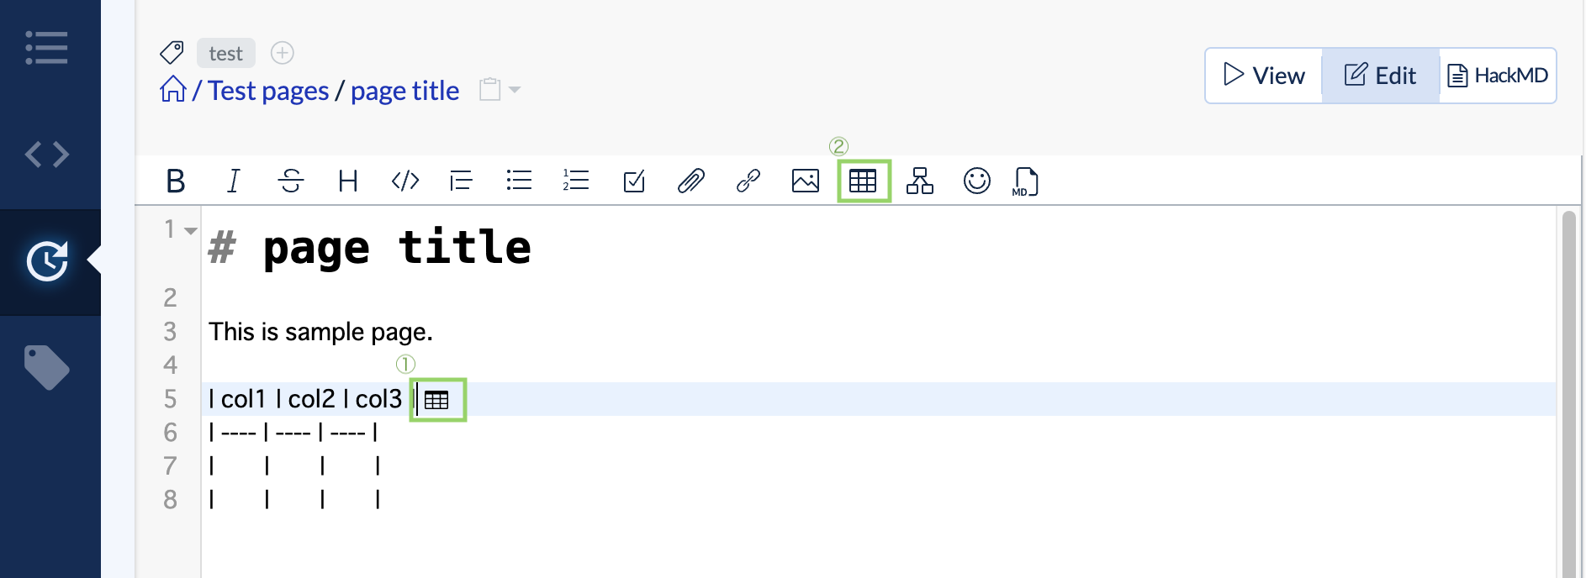Apply italic formatting from toolbar

[234, 181]
